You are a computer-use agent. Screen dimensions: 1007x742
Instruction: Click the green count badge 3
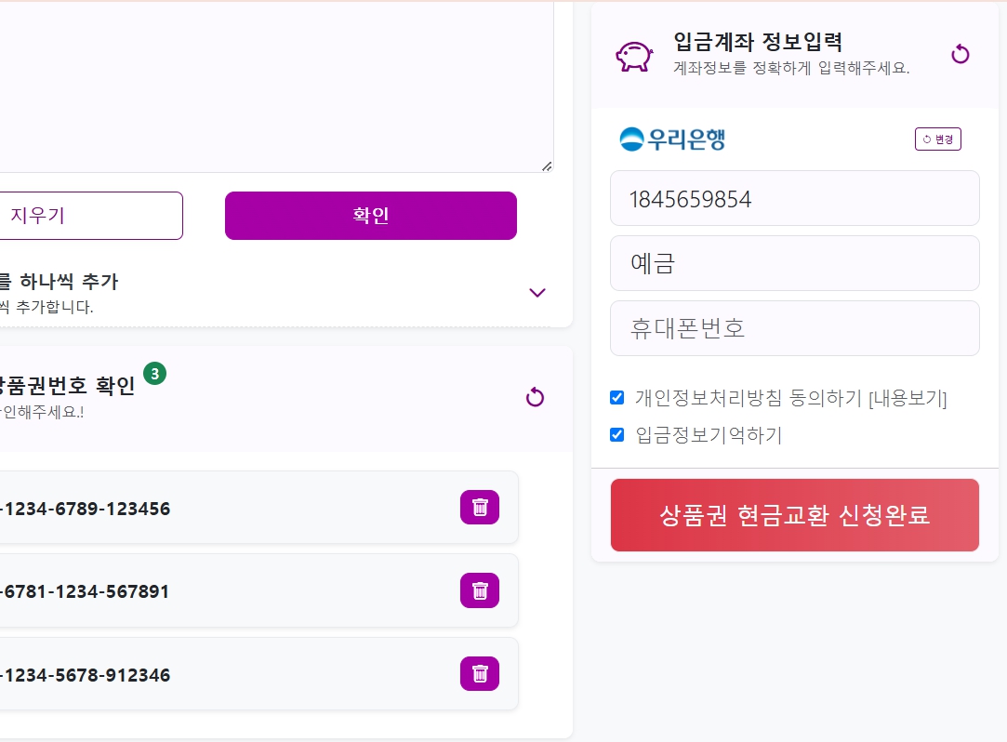[x=154, y=373]
